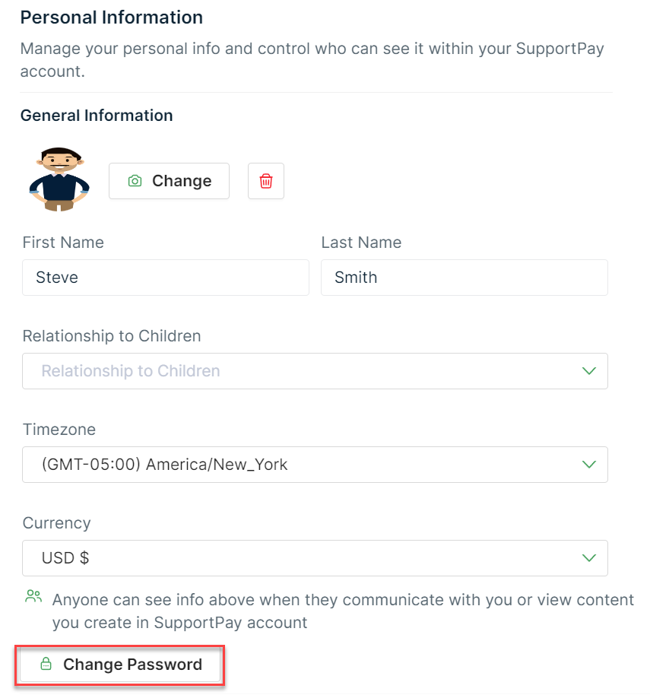Open the Relationship to Children dropdown
This screenshot has width=650, height=695.
pos(304,371)
